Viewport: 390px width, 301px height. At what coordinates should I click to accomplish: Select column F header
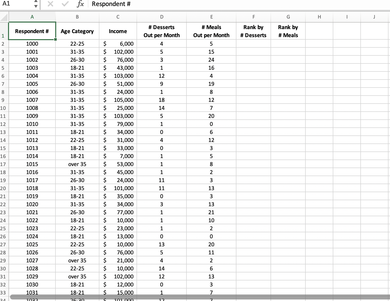click(253, 17)
